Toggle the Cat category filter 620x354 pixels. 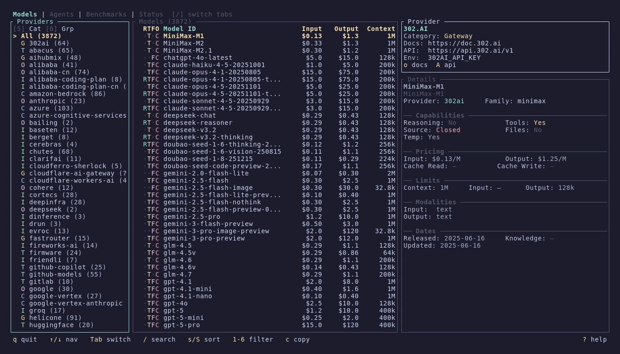click(x=35, y=29)
